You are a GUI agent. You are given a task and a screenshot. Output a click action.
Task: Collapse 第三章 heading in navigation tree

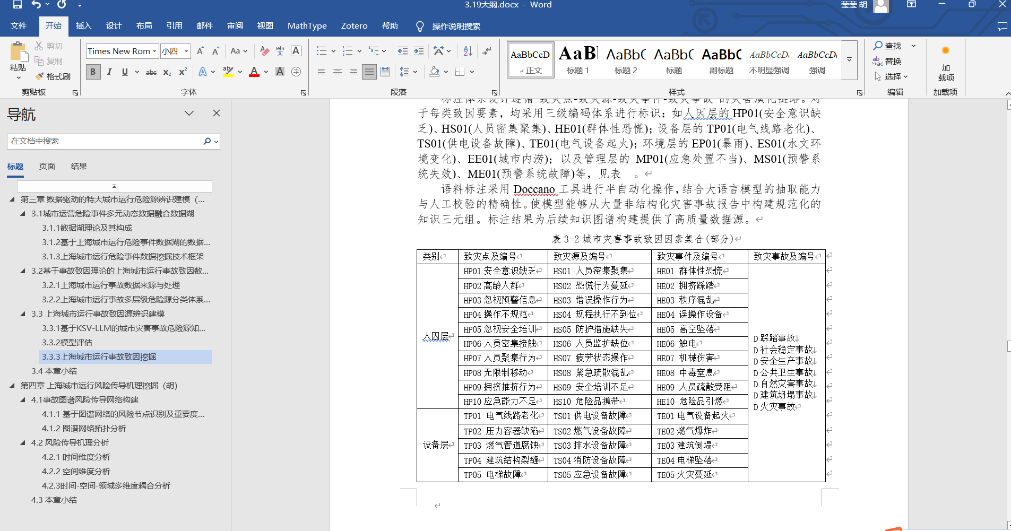12,199
